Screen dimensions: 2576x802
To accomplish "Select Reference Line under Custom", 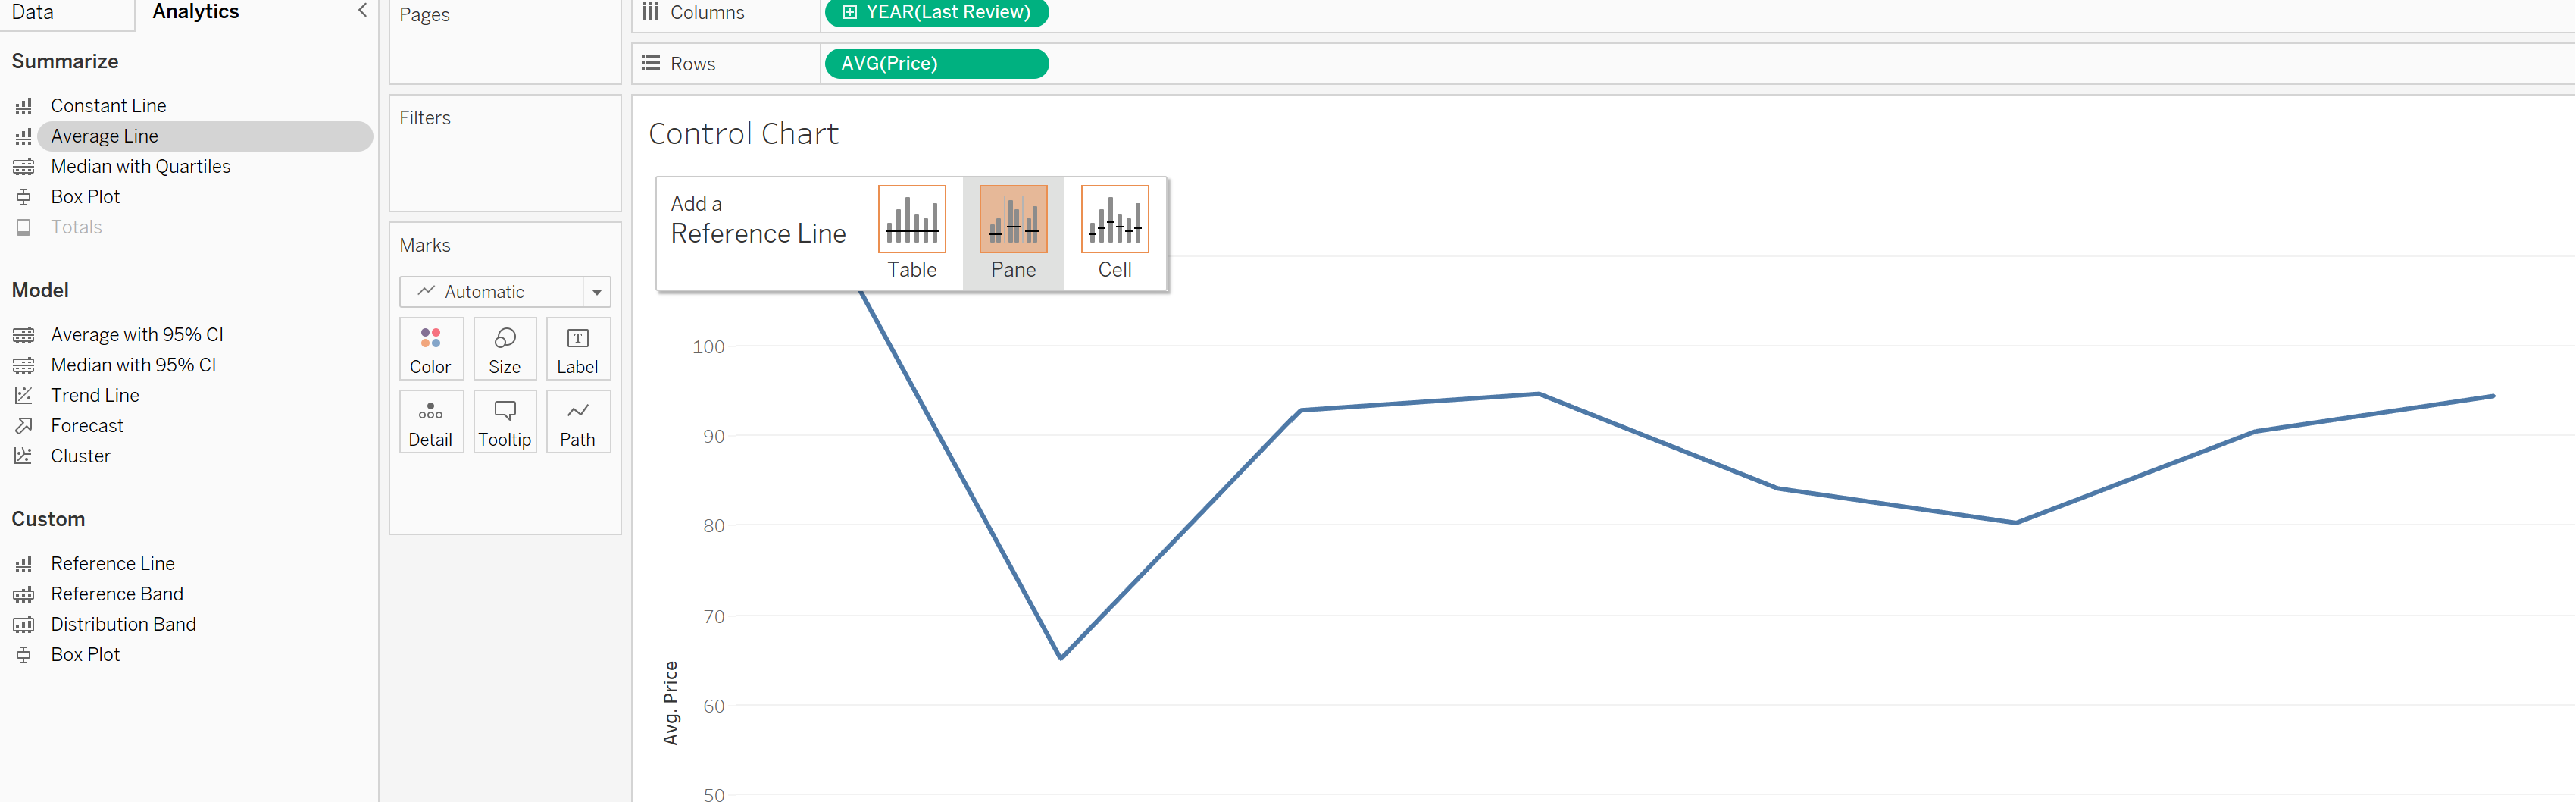I will tap(113, 564).
